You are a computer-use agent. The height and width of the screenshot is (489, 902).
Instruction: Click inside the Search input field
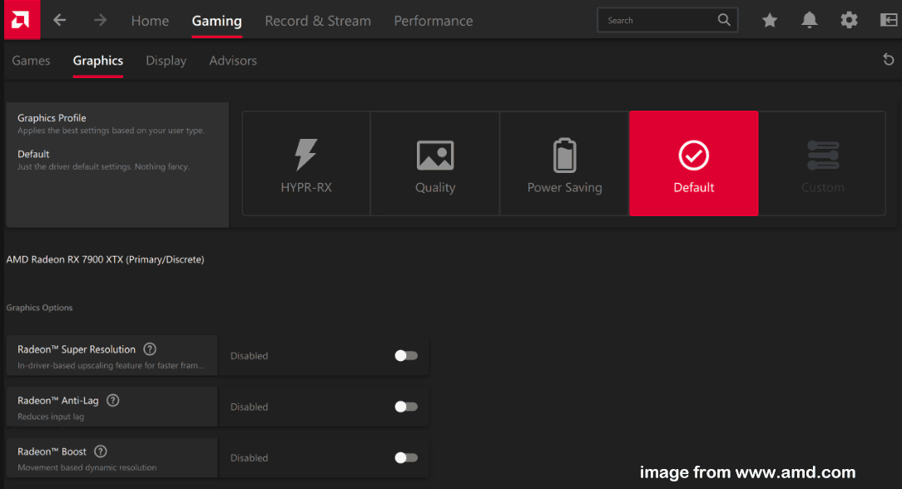coord(657,19)
